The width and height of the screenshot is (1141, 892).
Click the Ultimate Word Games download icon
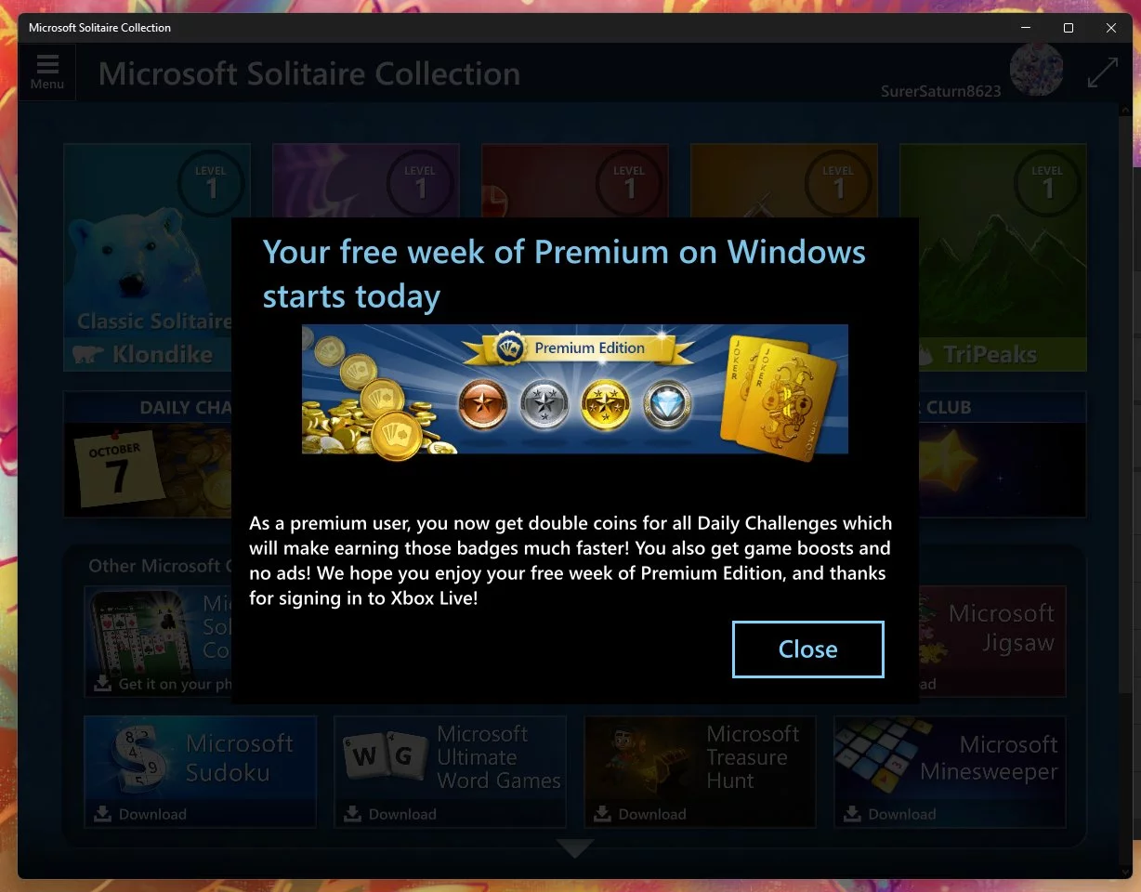[x=352, y=814]
